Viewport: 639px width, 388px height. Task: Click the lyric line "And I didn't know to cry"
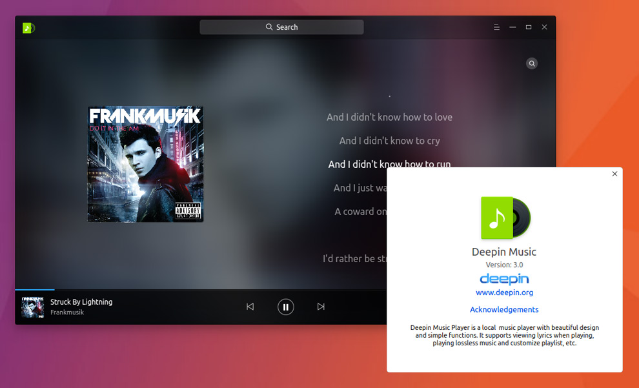pos(389,141)
